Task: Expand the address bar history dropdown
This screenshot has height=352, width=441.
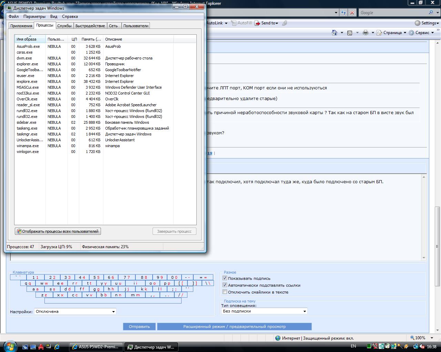Action: point(336,13)
